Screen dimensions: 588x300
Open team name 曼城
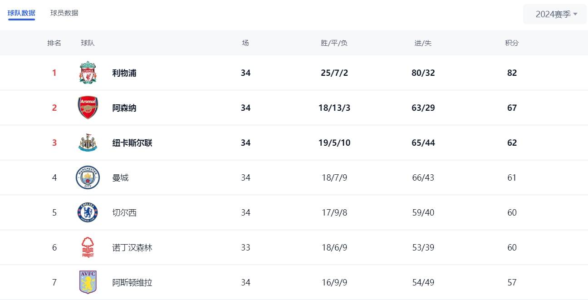pos(120,177)
